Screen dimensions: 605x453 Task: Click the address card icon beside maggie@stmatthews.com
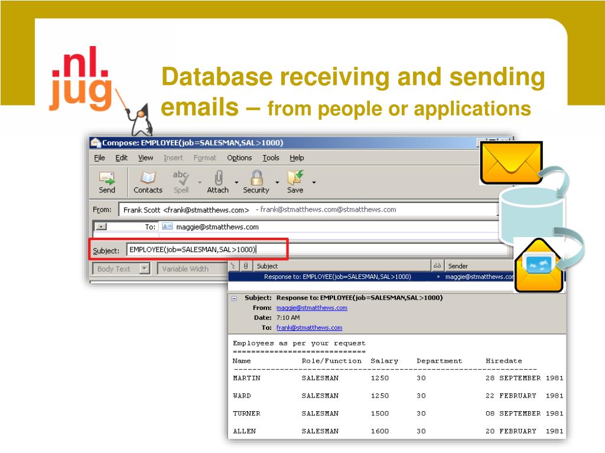coord(167,226)
